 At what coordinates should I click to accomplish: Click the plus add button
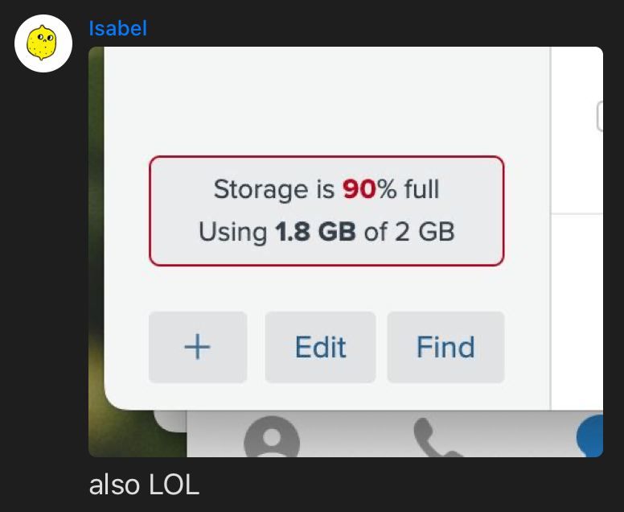[x=198, y=347]
